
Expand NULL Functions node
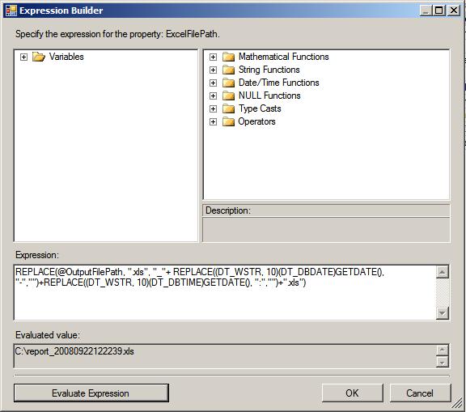213,96
